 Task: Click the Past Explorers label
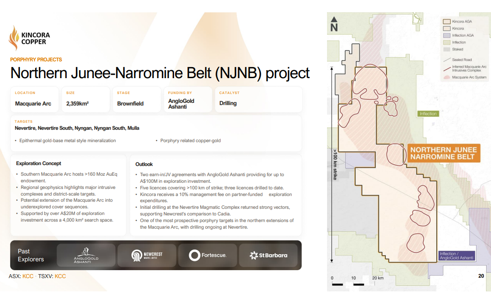point(30,255)
